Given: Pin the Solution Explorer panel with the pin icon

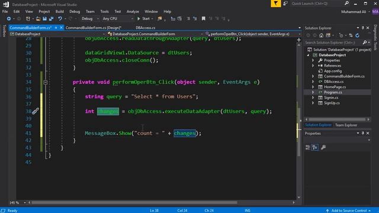Looking at the screenshot, I should 363,28.
